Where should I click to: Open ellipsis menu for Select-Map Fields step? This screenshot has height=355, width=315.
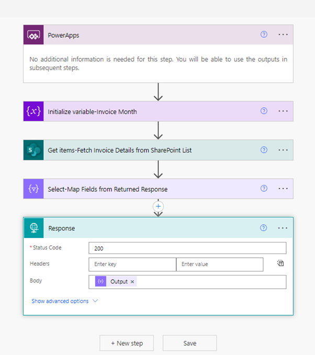click(x=283, y=188)
